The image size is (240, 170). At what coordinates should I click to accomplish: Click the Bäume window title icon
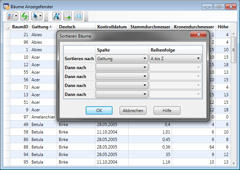pyautogui.click(x=6, y=6)
